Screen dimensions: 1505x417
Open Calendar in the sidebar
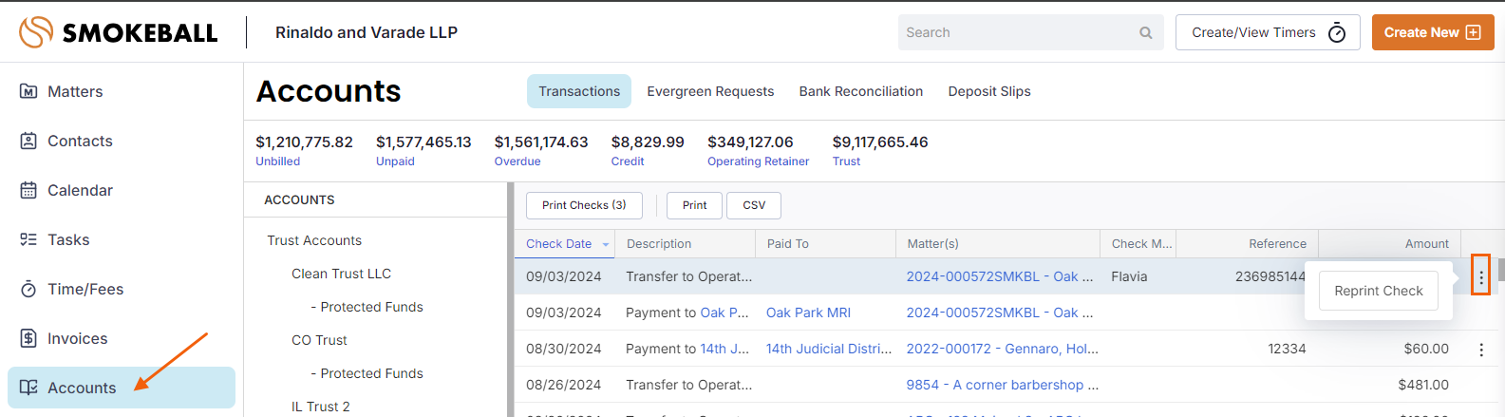pyautogui.click(x=122, y=190)
